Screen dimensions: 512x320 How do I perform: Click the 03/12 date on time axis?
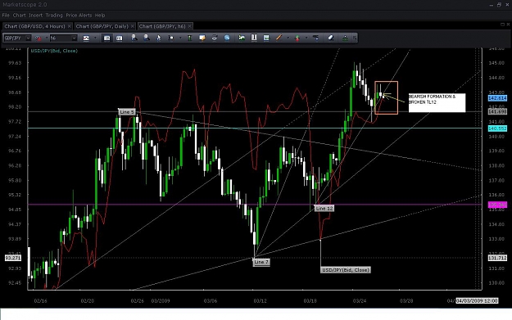pyautogui.click(x=260, y=300)
